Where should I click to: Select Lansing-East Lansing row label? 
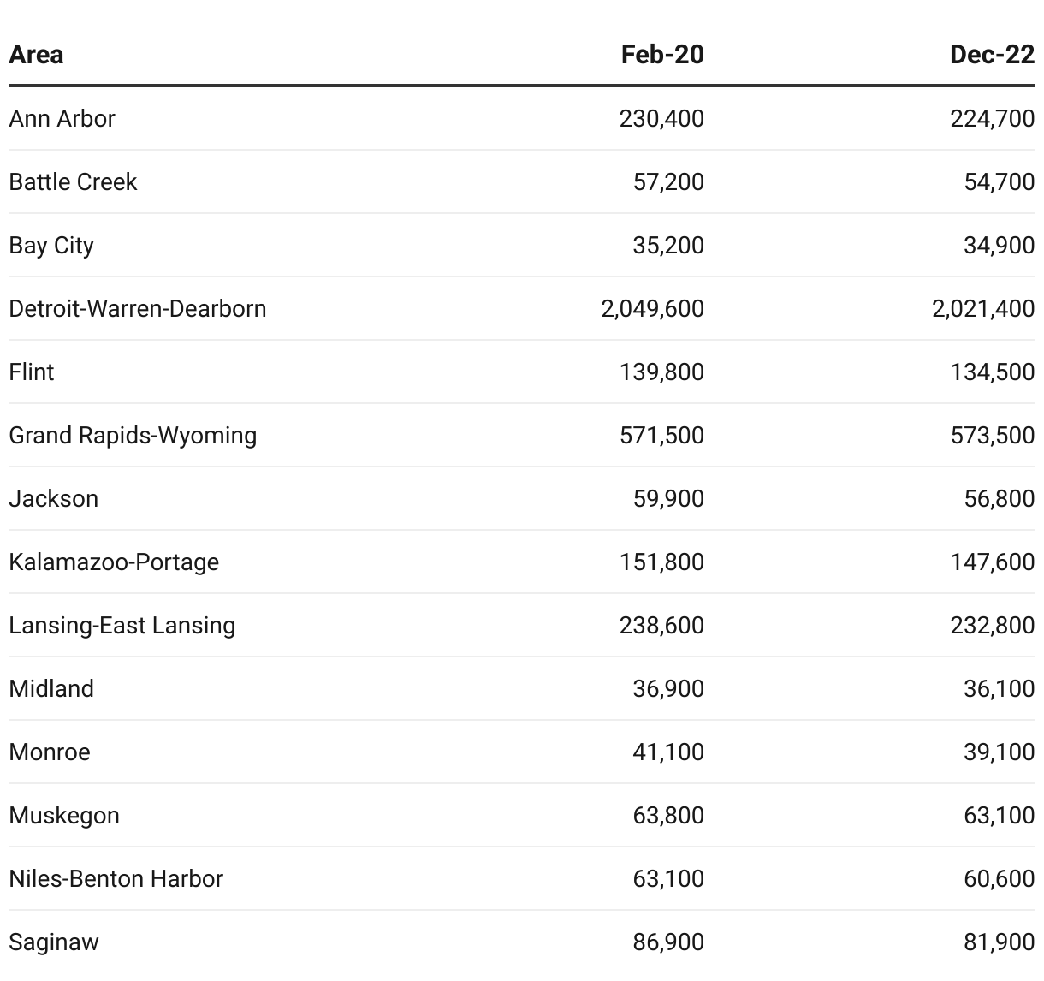(x=122, y=625)
